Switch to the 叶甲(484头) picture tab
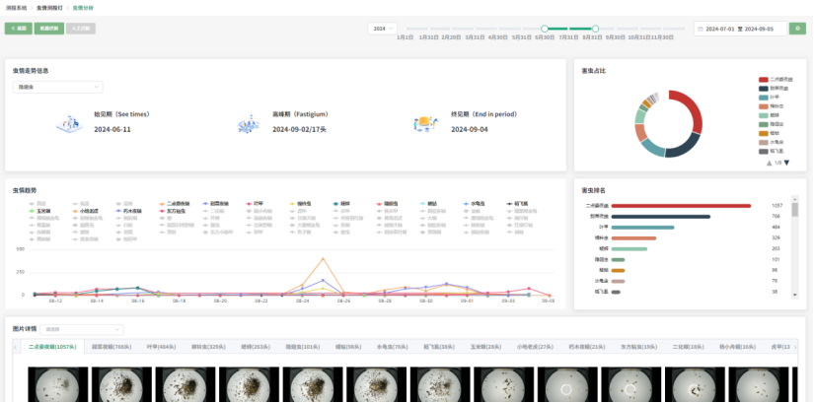814x403 pixels. point(160,347)
